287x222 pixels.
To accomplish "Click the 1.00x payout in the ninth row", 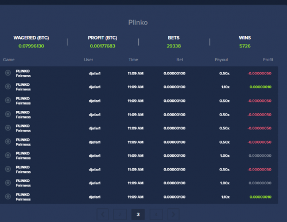I will [225, 183].
